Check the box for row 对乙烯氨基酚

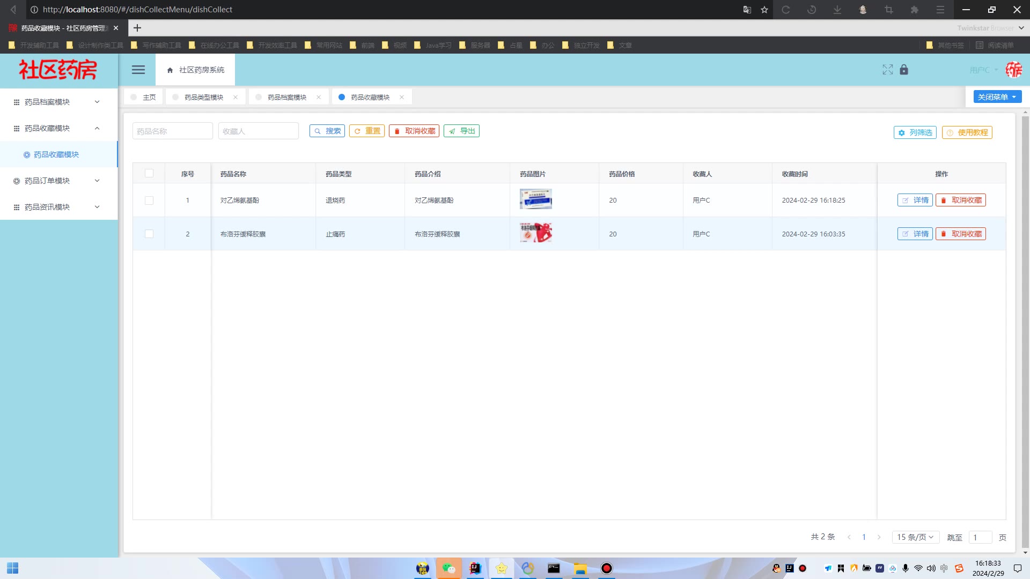(x=149, y=201)
